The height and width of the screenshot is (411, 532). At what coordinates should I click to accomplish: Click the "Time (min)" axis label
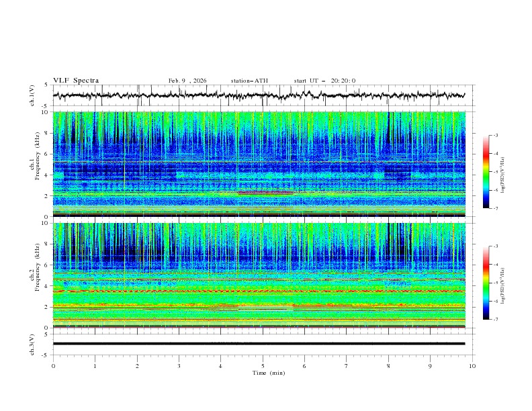[269, 373]
